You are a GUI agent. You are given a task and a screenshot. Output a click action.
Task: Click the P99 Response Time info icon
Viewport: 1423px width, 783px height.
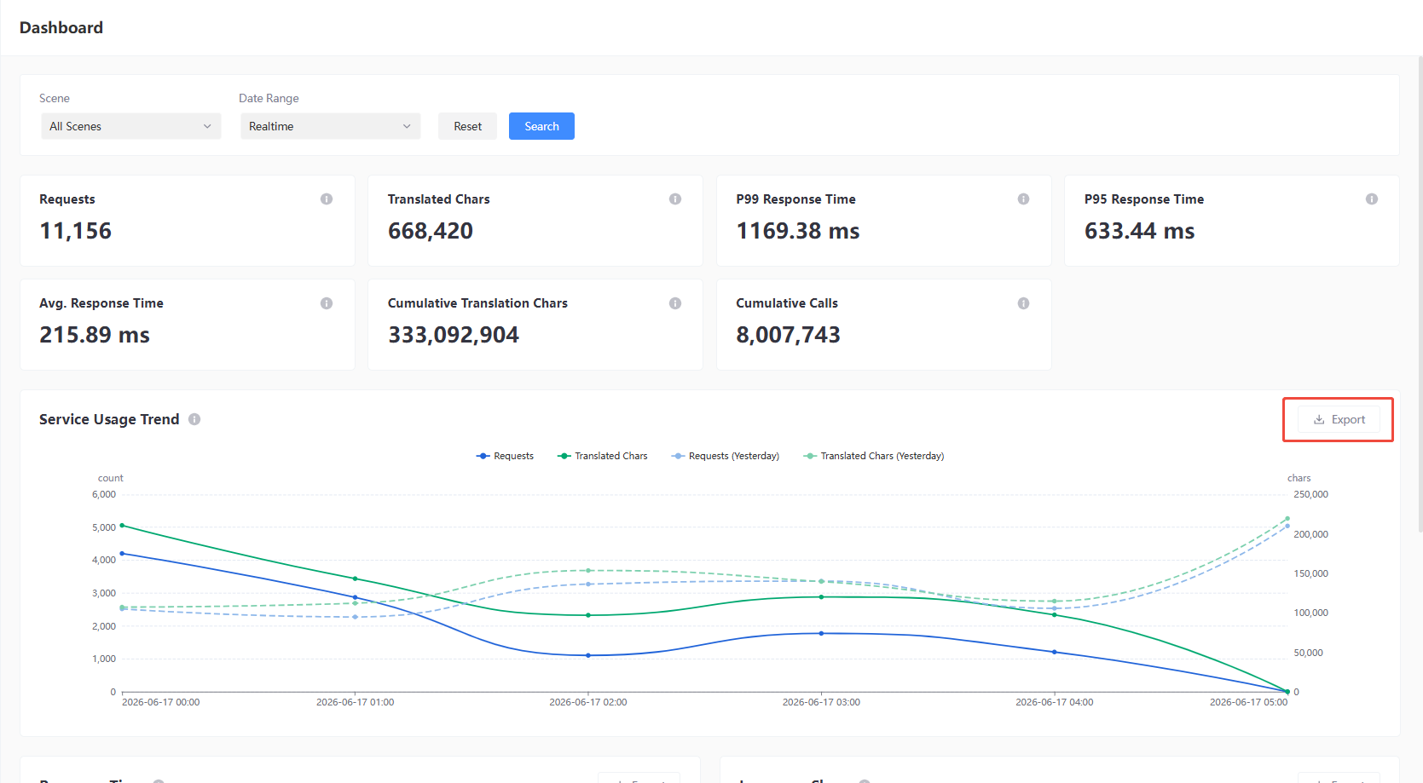(1023, 199)
